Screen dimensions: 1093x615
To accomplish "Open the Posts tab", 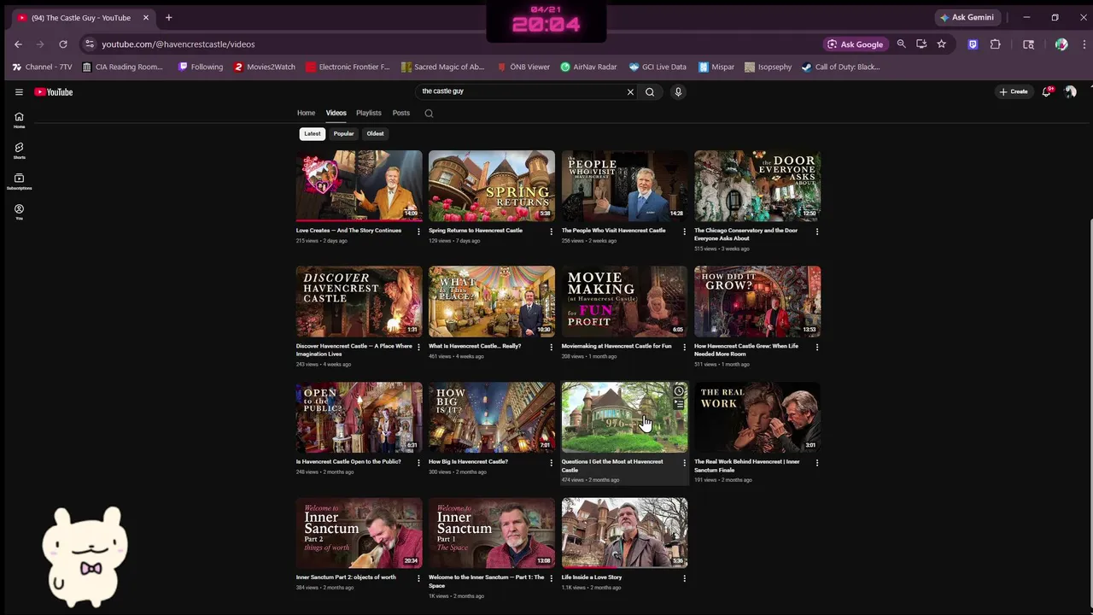I will pyautogui.click(x=401, y=113).
